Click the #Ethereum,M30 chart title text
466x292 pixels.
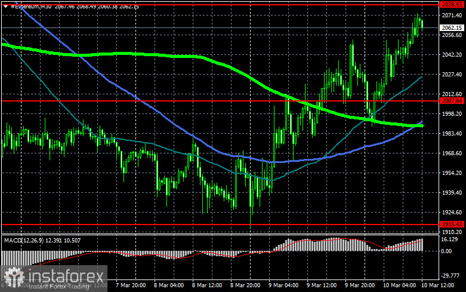(x=31, y=6)
